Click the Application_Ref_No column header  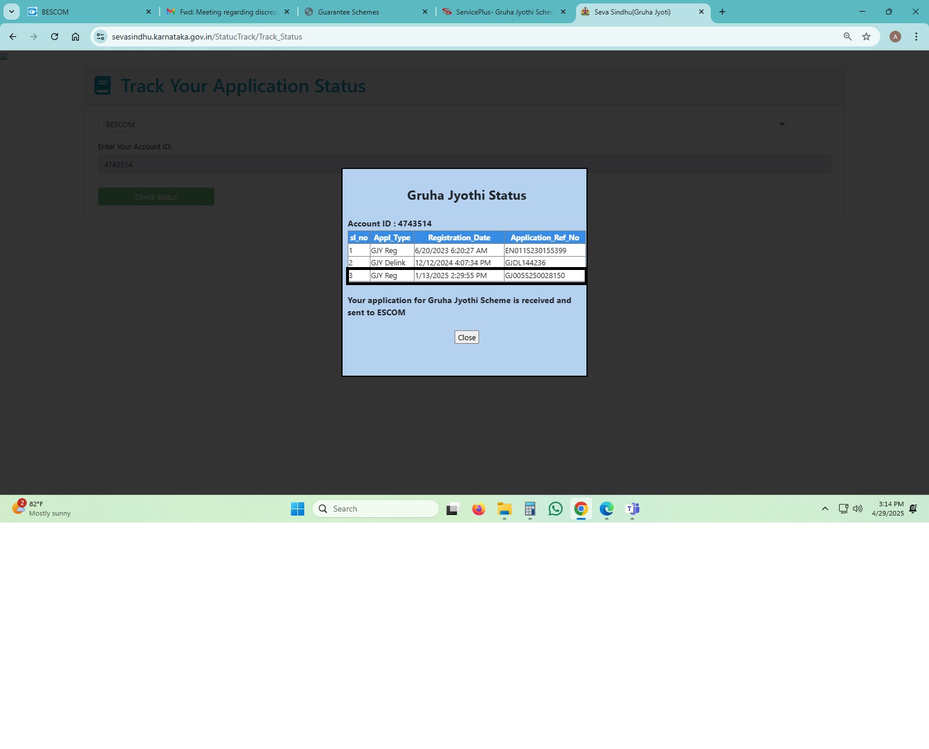[x=545, y=237]
